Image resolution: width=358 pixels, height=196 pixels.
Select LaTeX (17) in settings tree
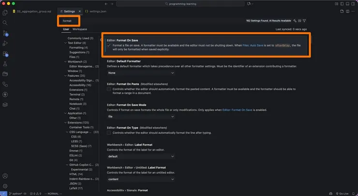76,188
